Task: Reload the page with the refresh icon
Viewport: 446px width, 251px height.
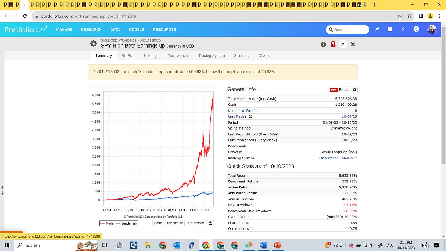Action: pyautogui.click(x=25, y=16)
